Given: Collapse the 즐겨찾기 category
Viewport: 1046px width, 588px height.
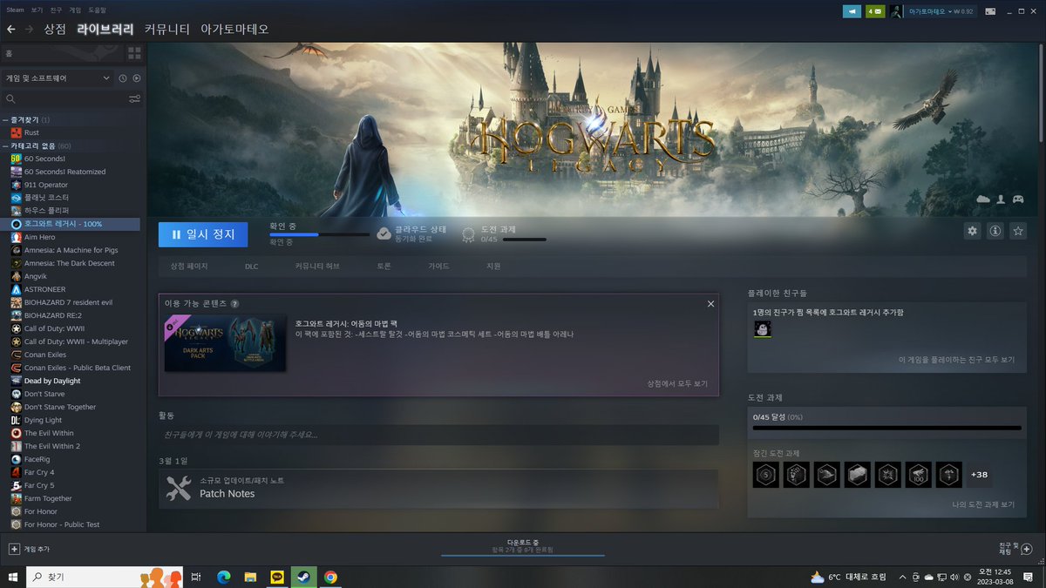Looking at the screenshot, I should coord(5,119).
